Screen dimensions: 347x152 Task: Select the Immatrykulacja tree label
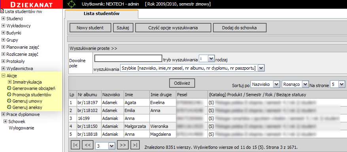pos(27,82)
